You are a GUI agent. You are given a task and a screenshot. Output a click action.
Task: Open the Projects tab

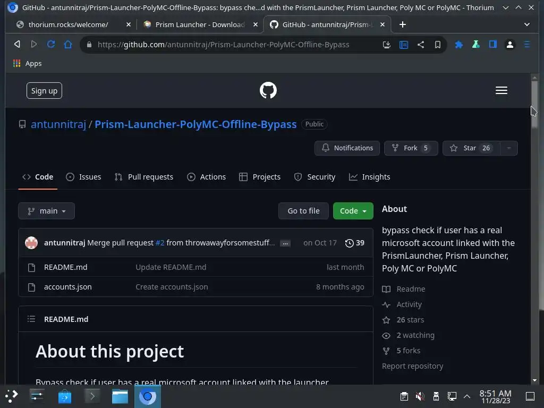point(259,177)
